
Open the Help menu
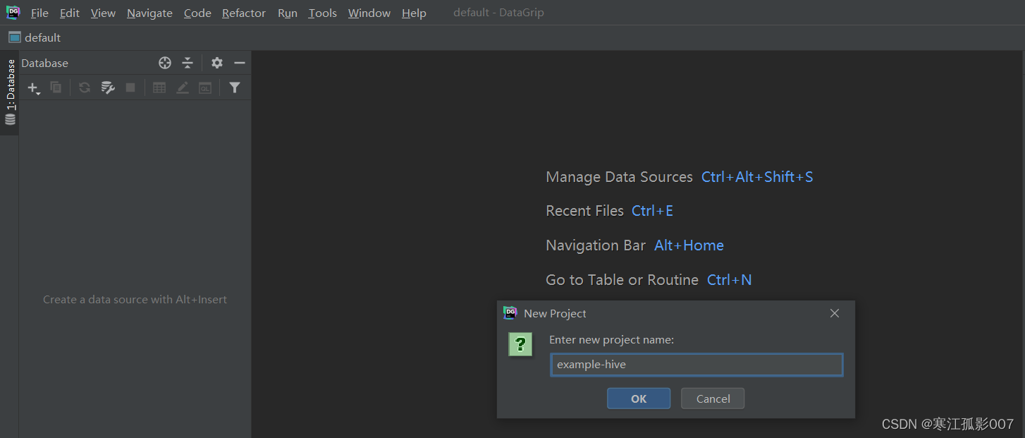click(x=414, y=13)
